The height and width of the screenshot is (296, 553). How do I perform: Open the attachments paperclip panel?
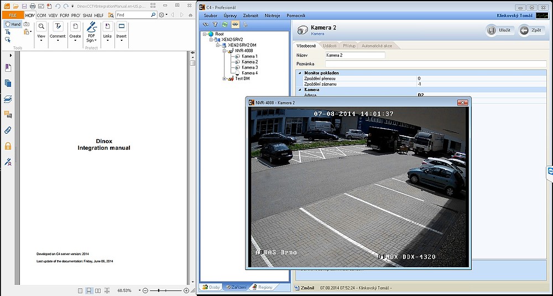8,130
